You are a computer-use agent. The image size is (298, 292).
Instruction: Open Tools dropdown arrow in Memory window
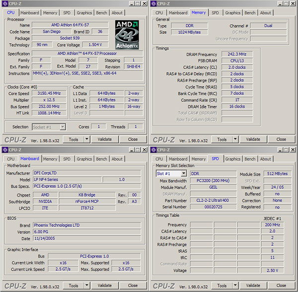235,139
